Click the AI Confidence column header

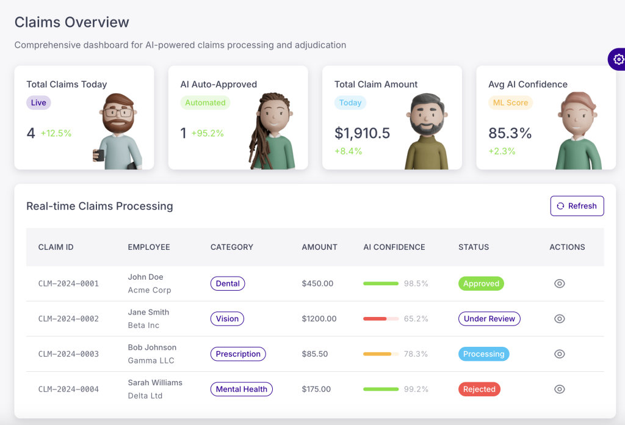(394, 247)
